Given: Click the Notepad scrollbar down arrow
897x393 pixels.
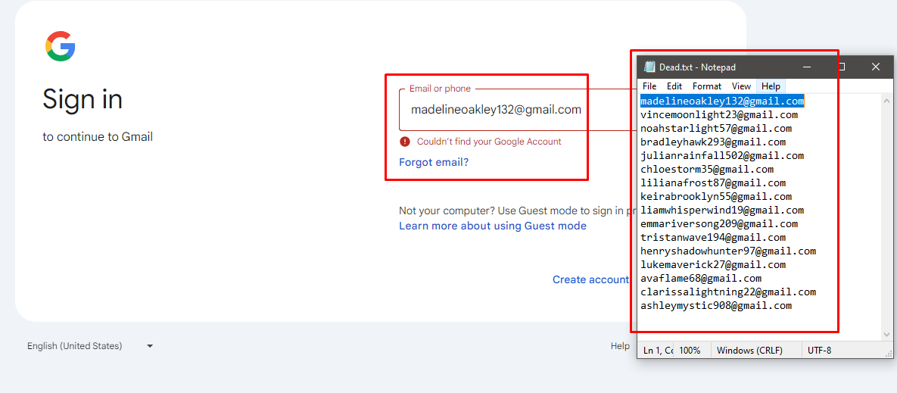Looking at the screenshot, I should 886,335.
